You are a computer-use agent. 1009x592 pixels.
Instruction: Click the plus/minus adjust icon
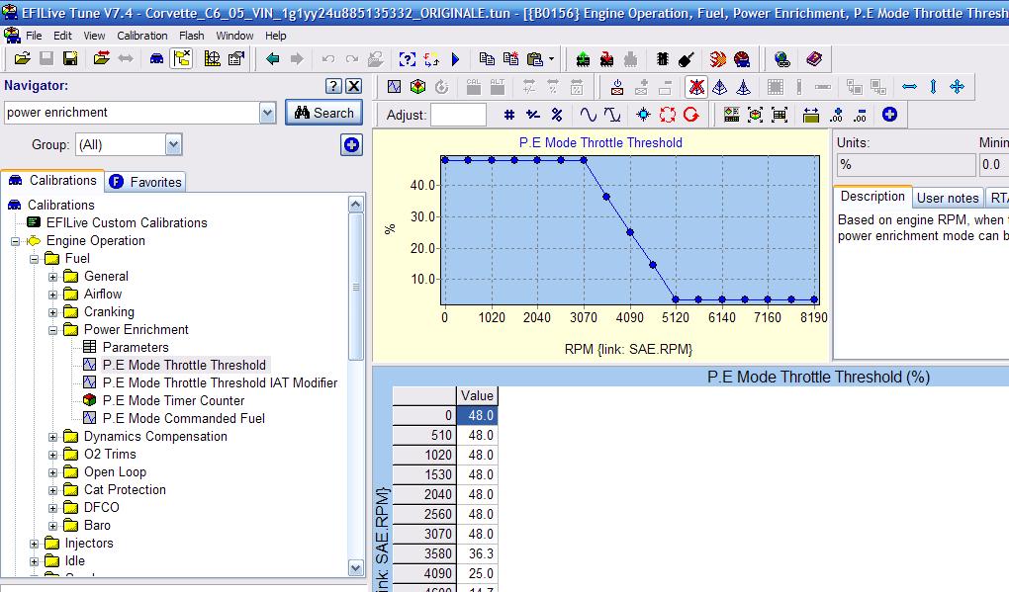(533, 115)
